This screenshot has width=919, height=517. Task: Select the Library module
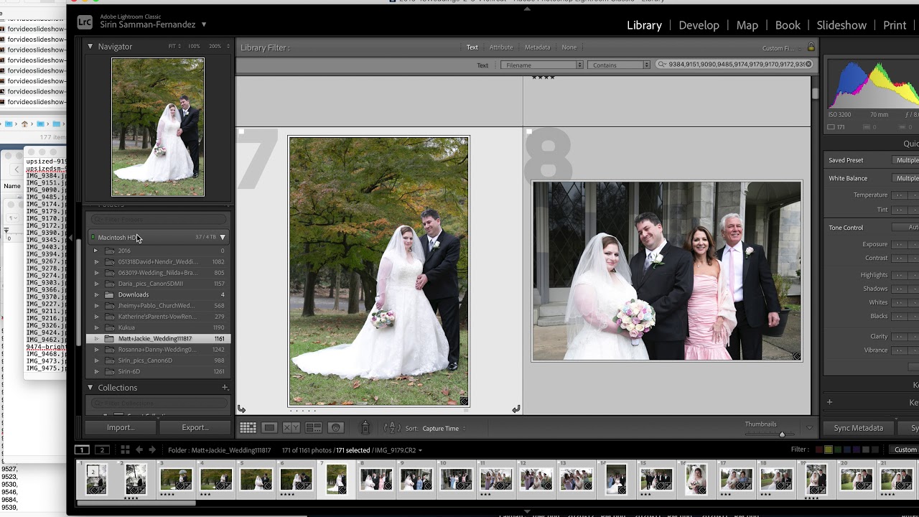[x=644, y=24]
